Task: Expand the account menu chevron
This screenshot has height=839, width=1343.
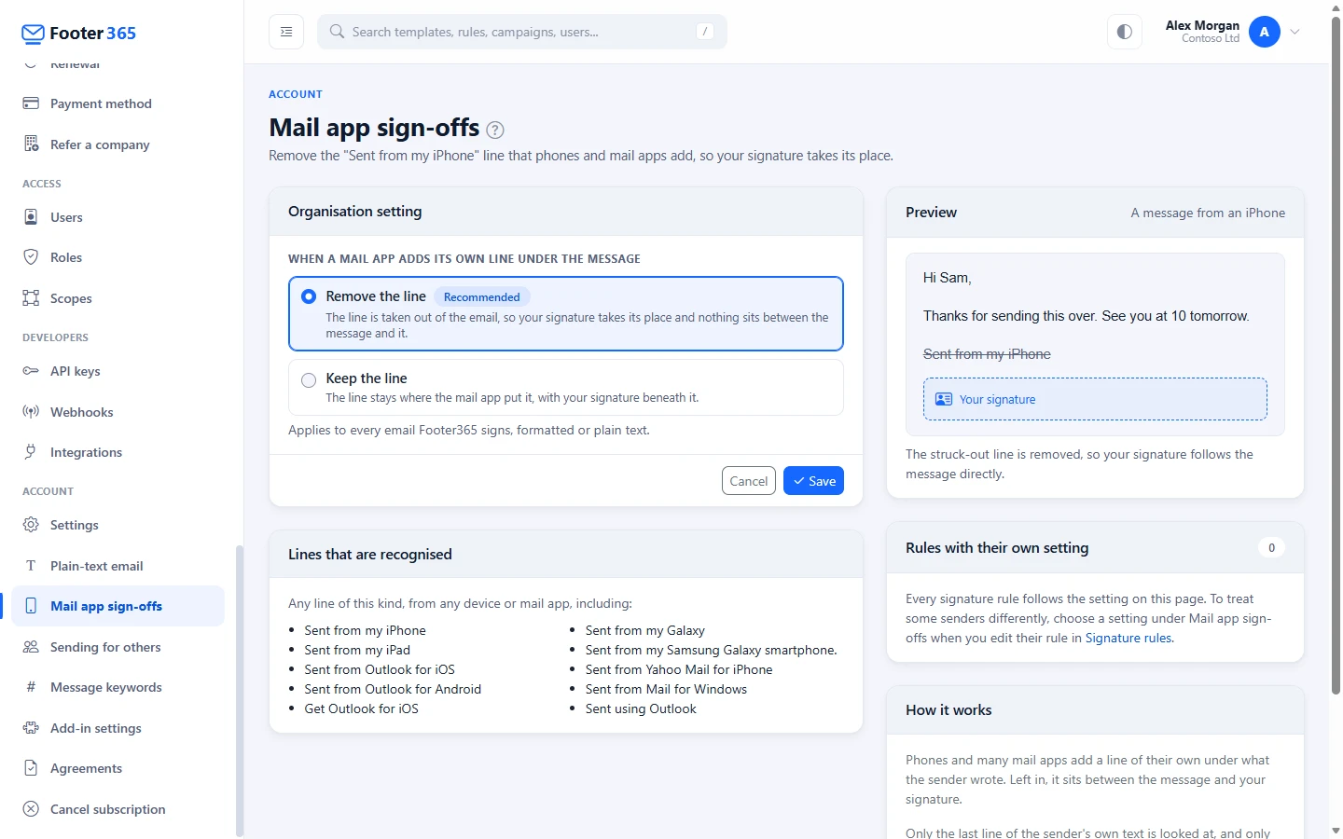Action: (1295, 32)
